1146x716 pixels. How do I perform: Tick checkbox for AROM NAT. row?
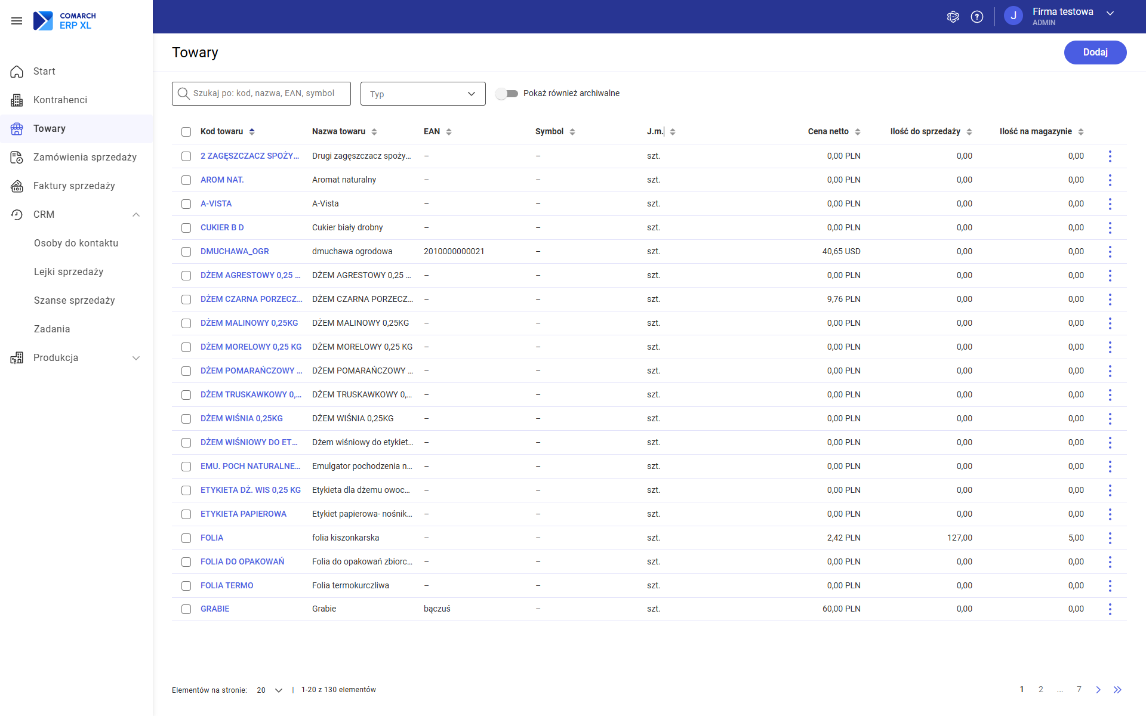point(186,180)
